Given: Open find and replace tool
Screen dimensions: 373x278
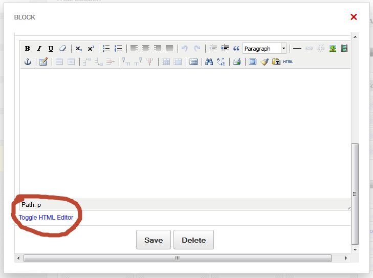Looking at the screenshot, I should [x=221, y=62].
